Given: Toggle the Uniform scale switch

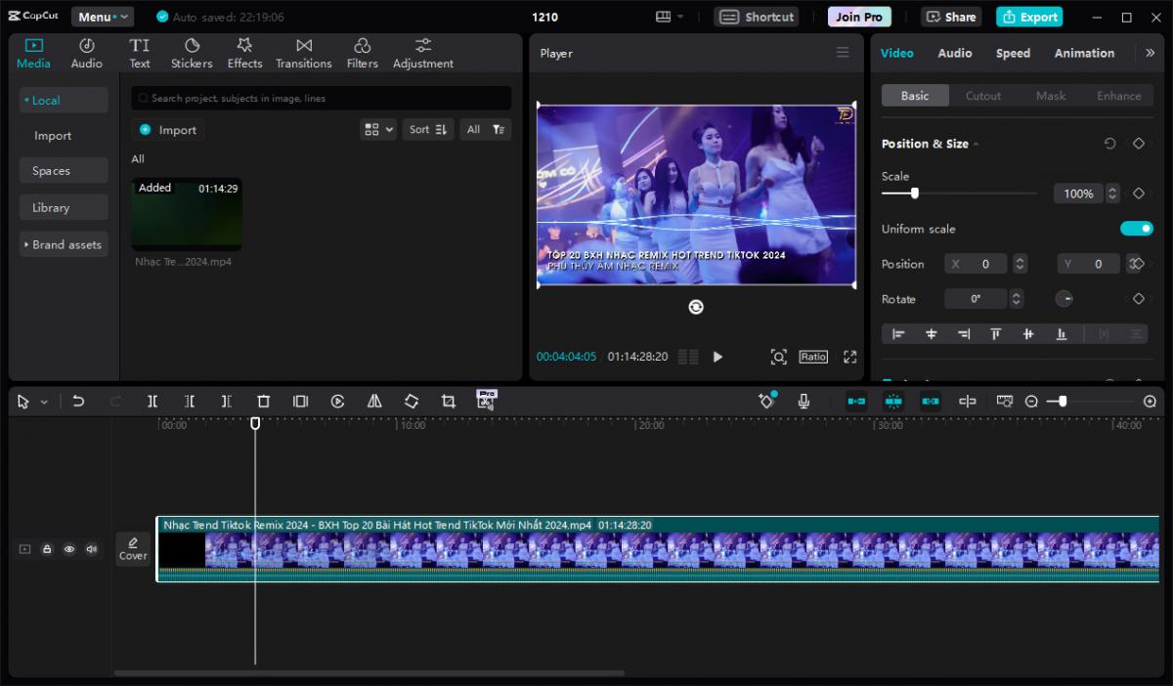Looking at the screenshot, I should pos(1136,229).
